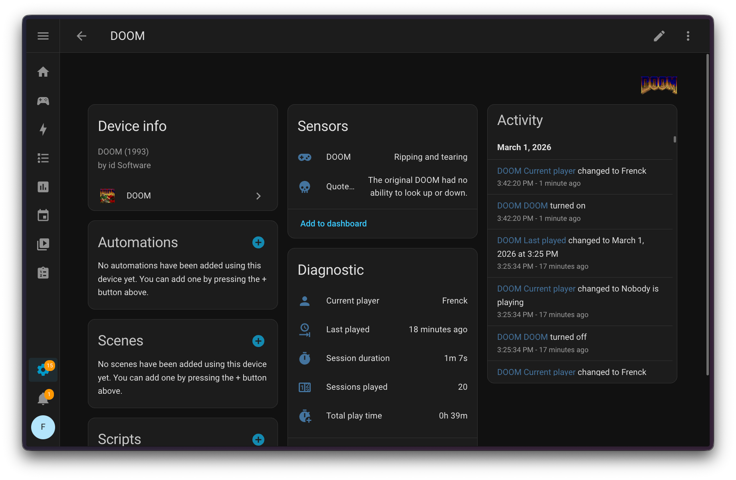Click the Add to dashboard link
Viewport: 736px width, 480px height.
pos(333,223)
